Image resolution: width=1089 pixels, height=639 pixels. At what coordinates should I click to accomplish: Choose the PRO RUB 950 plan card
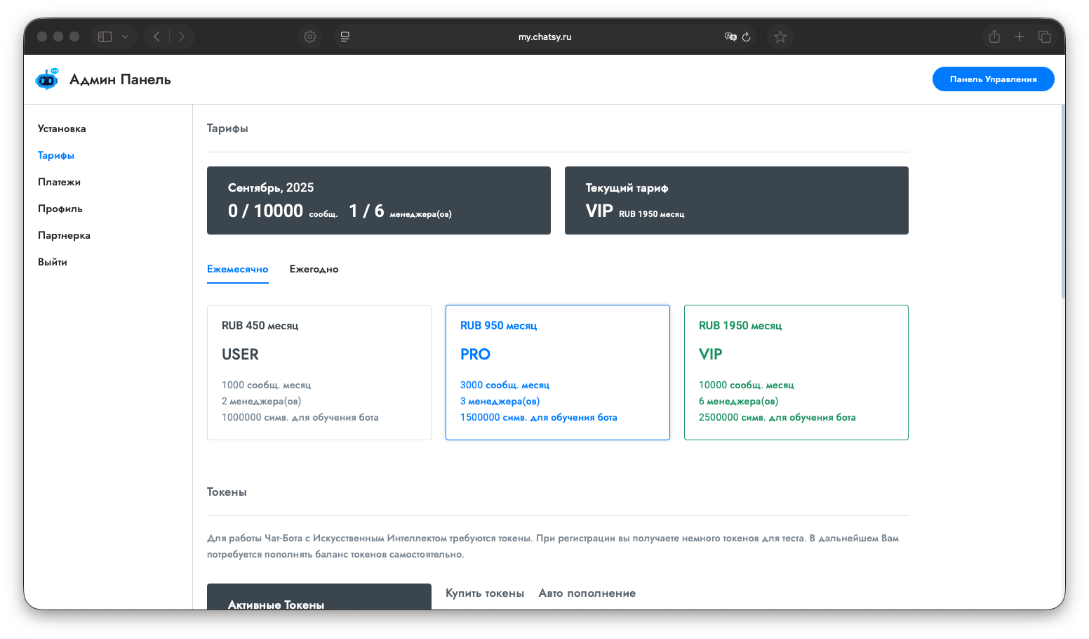coord(557,372)
